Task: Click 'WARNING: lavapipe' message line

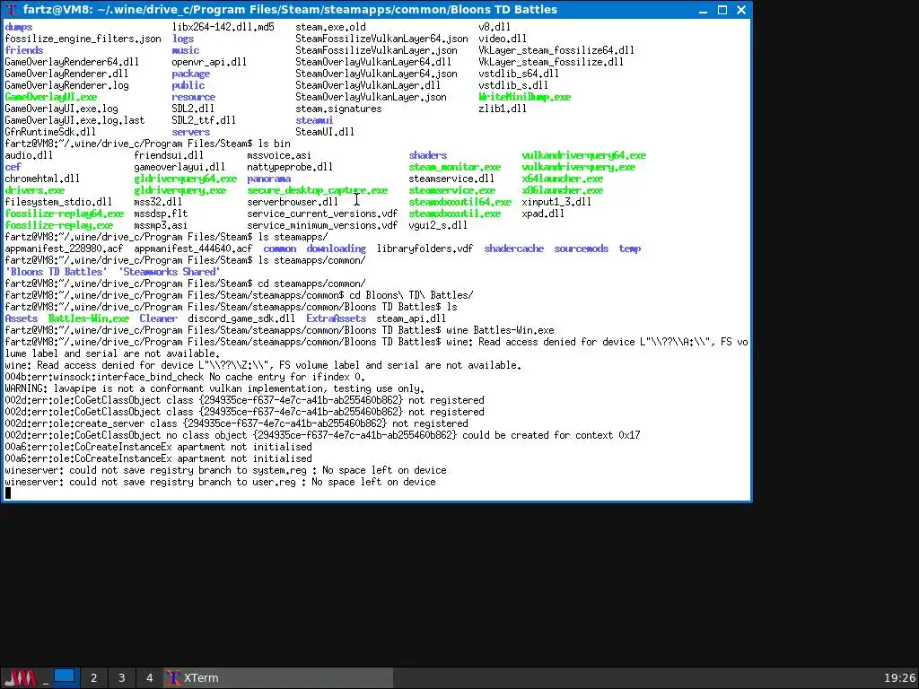Action: click(x=214, y=389)
